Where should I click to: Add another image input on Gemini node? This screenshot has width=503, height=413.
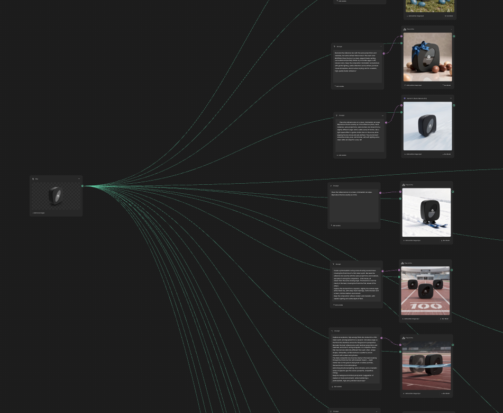[x=413, y=154]
